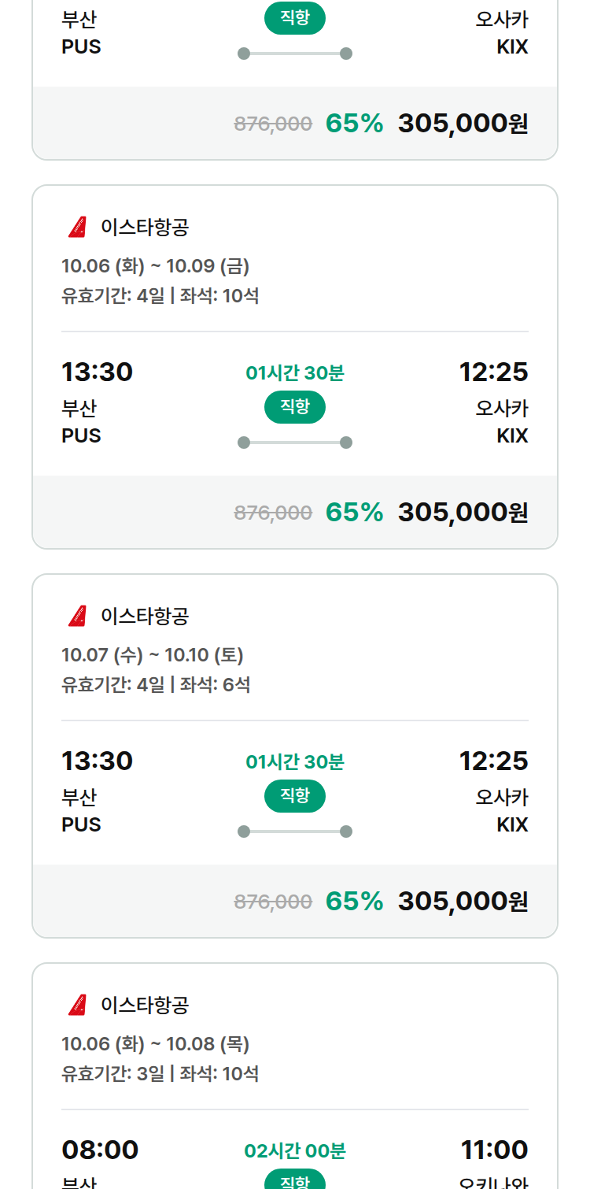Open flight dated 10.07 (수) ~ 10.10 (토)

(x=295, y=756)
